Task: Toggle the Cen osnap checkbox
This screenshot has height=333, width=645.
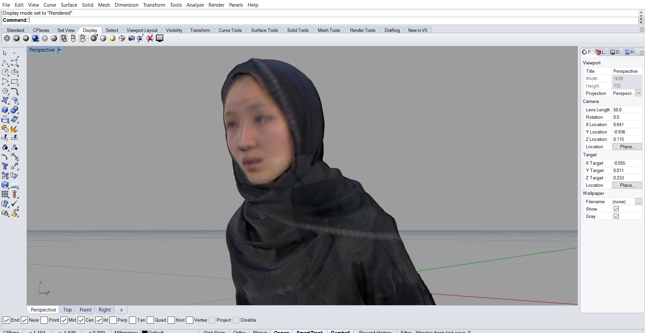Action: click(x=81, y=320)
